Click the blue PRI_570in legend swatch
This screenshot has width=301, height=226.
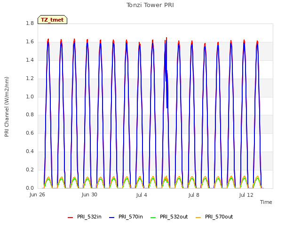pyautogui.click(x=112, y=218)
